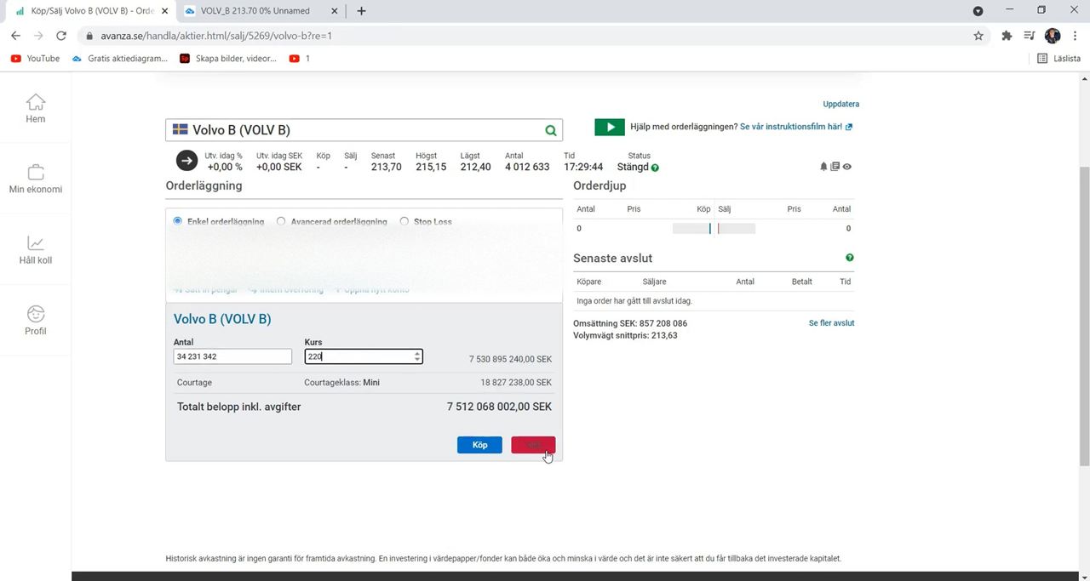The image size is (1090, 581).
Task: Click Courtageklass: Mini label
Action: (341, 383)
